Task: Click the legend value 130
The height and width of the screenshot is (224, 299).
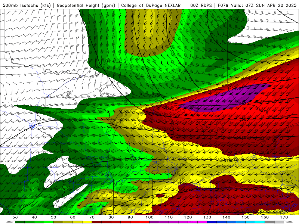Action: pos(207,217)
